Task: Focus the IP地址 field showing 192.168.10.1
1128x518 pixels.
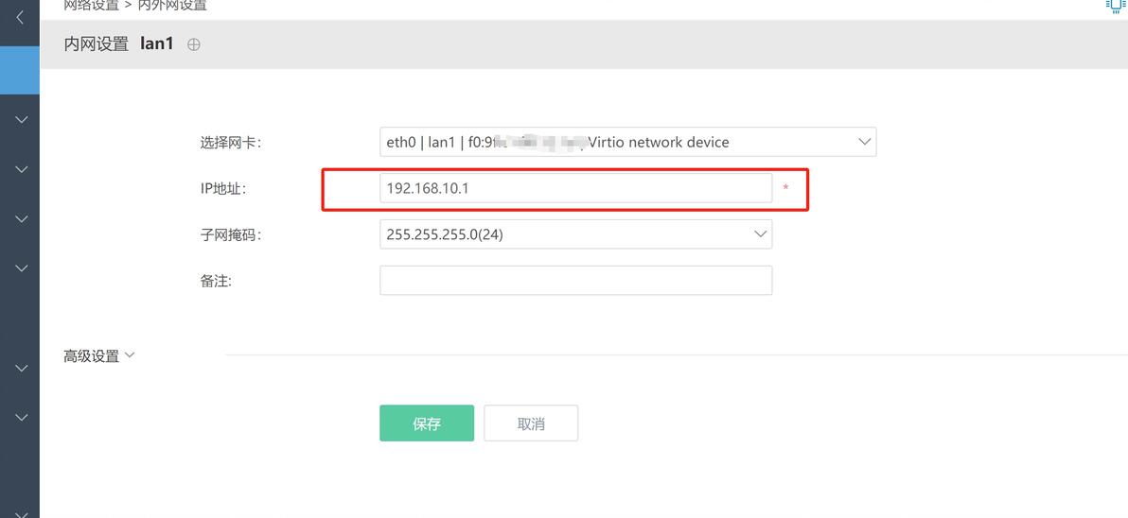Action: 575,188
